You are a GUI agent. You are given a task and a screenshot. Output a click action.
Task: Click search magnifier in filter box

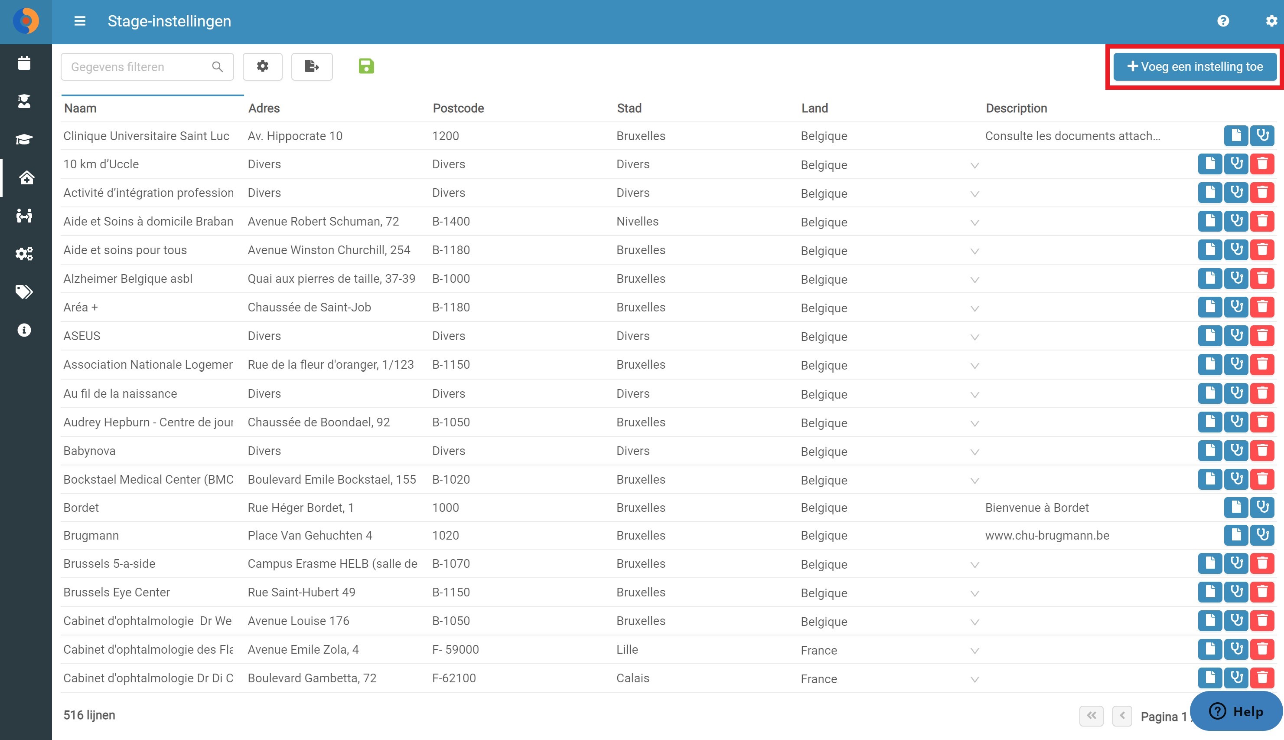click(x=217, y=66)
